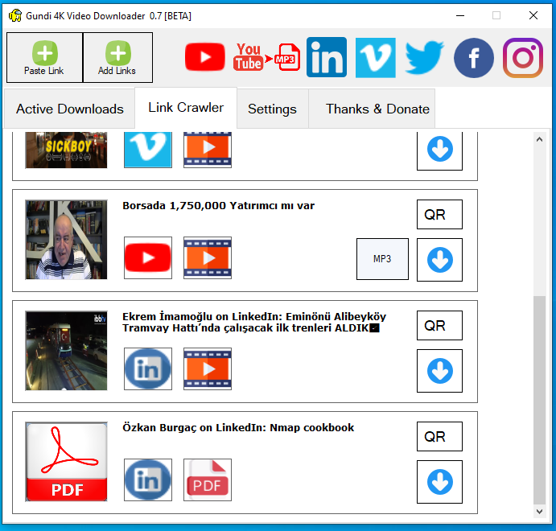556x531 pixels.
Task: Open the Settings tab
Action: tap(272, 109)
